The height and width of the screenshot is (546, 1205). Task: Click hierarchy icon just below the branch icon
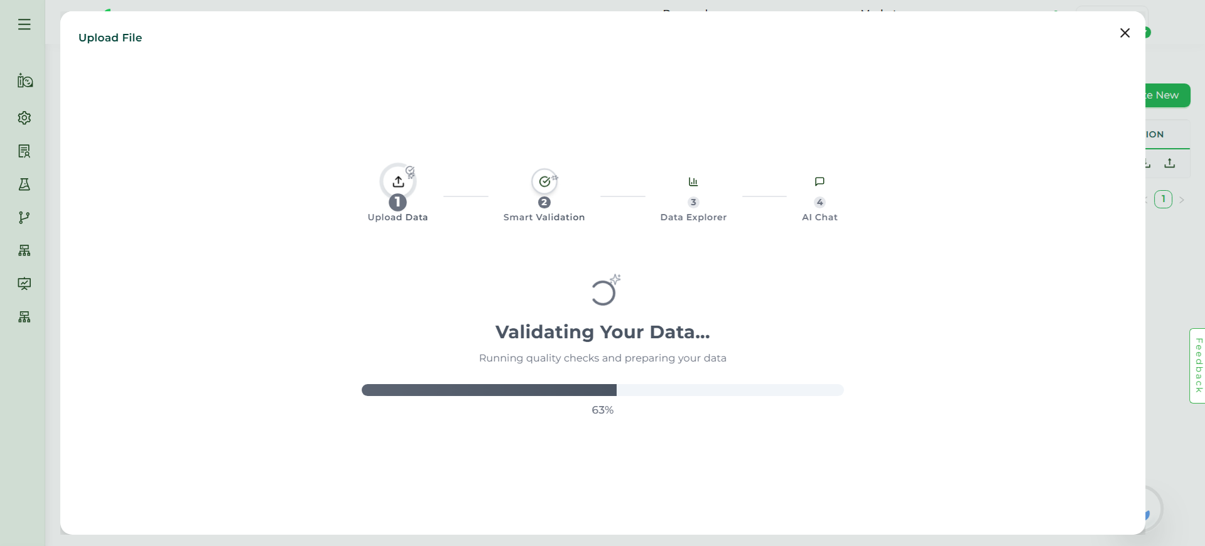click(24, 251)
